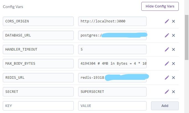Click the Config Vars heading
Image resolution: width=189 pixels, height=113 pixels.
[x=13, y=7]
